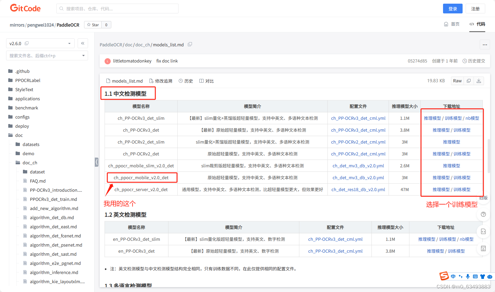495x292 pixels.
Task: Click the help question-mark floating button
Action: point(483,214)
